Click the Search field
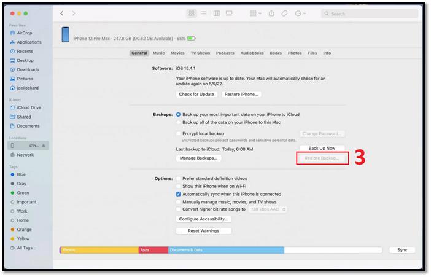The width and height of the screenshot is (431, 277). tap(370, 14)
